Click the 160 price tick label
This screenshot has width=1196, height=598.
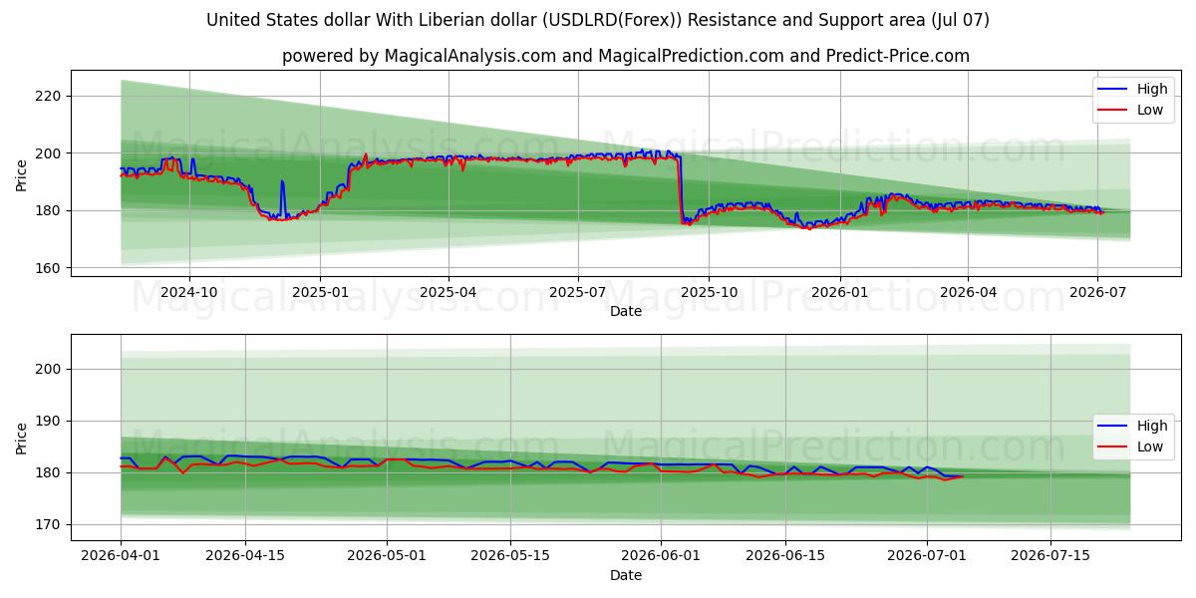[50, 268]
